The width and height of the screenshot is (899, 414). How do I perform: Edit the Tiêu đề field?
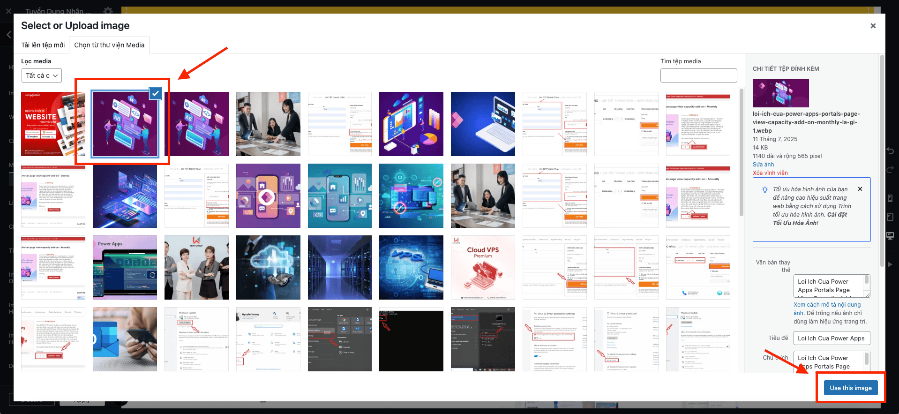tap(832, 338)
